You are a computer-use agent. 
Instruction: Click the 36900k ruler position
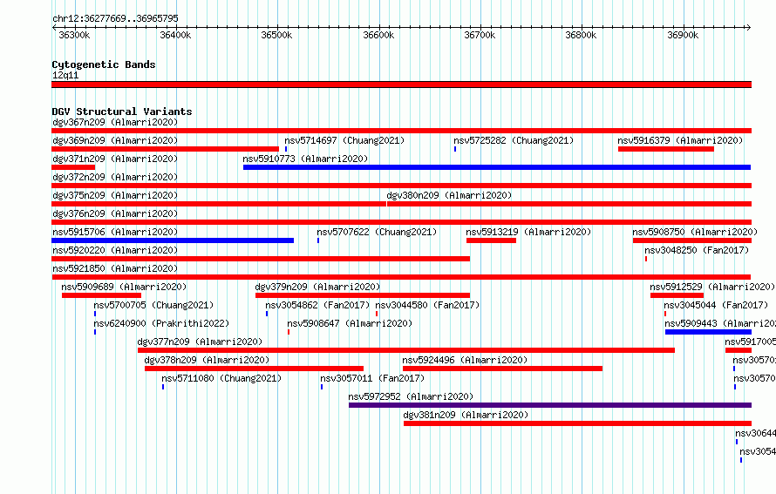pos(683,35)
